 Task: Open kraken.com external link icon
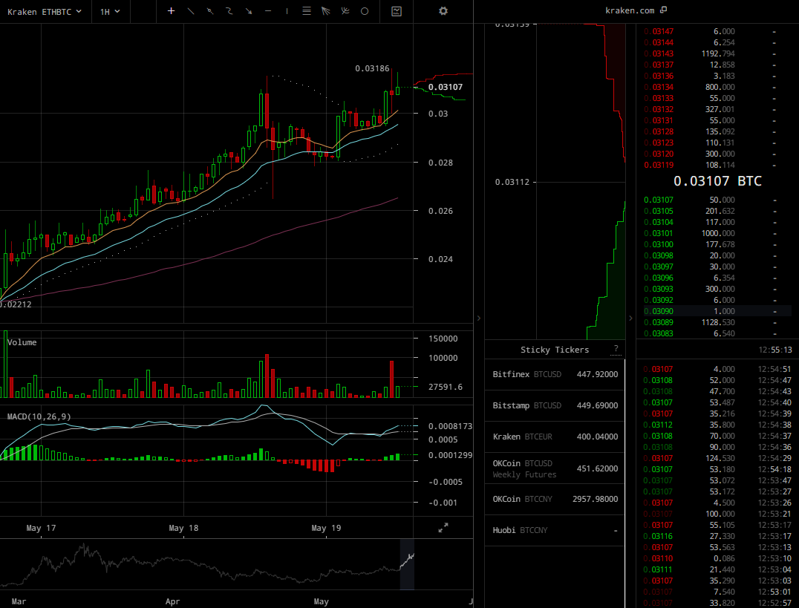(x=663, y=10)
